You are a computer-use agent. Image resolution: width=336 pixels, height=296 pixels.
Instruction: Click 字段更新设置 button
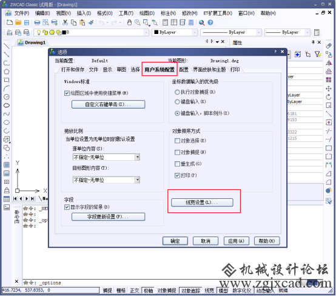[x=108, y=217]
